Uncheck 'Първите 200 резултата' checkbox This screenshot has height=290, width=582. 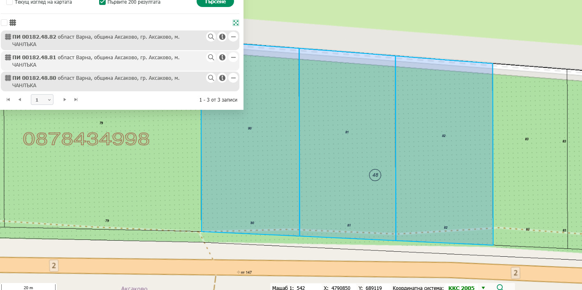[102, 2]
